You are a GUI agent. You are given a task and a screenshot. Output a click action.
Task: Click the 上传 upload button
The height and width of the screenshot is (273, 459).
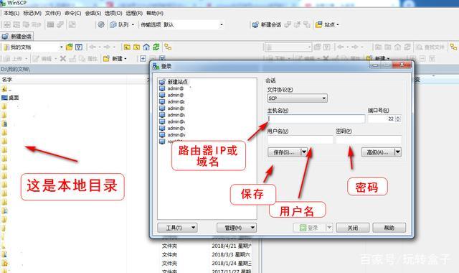[x=14, y=59]
